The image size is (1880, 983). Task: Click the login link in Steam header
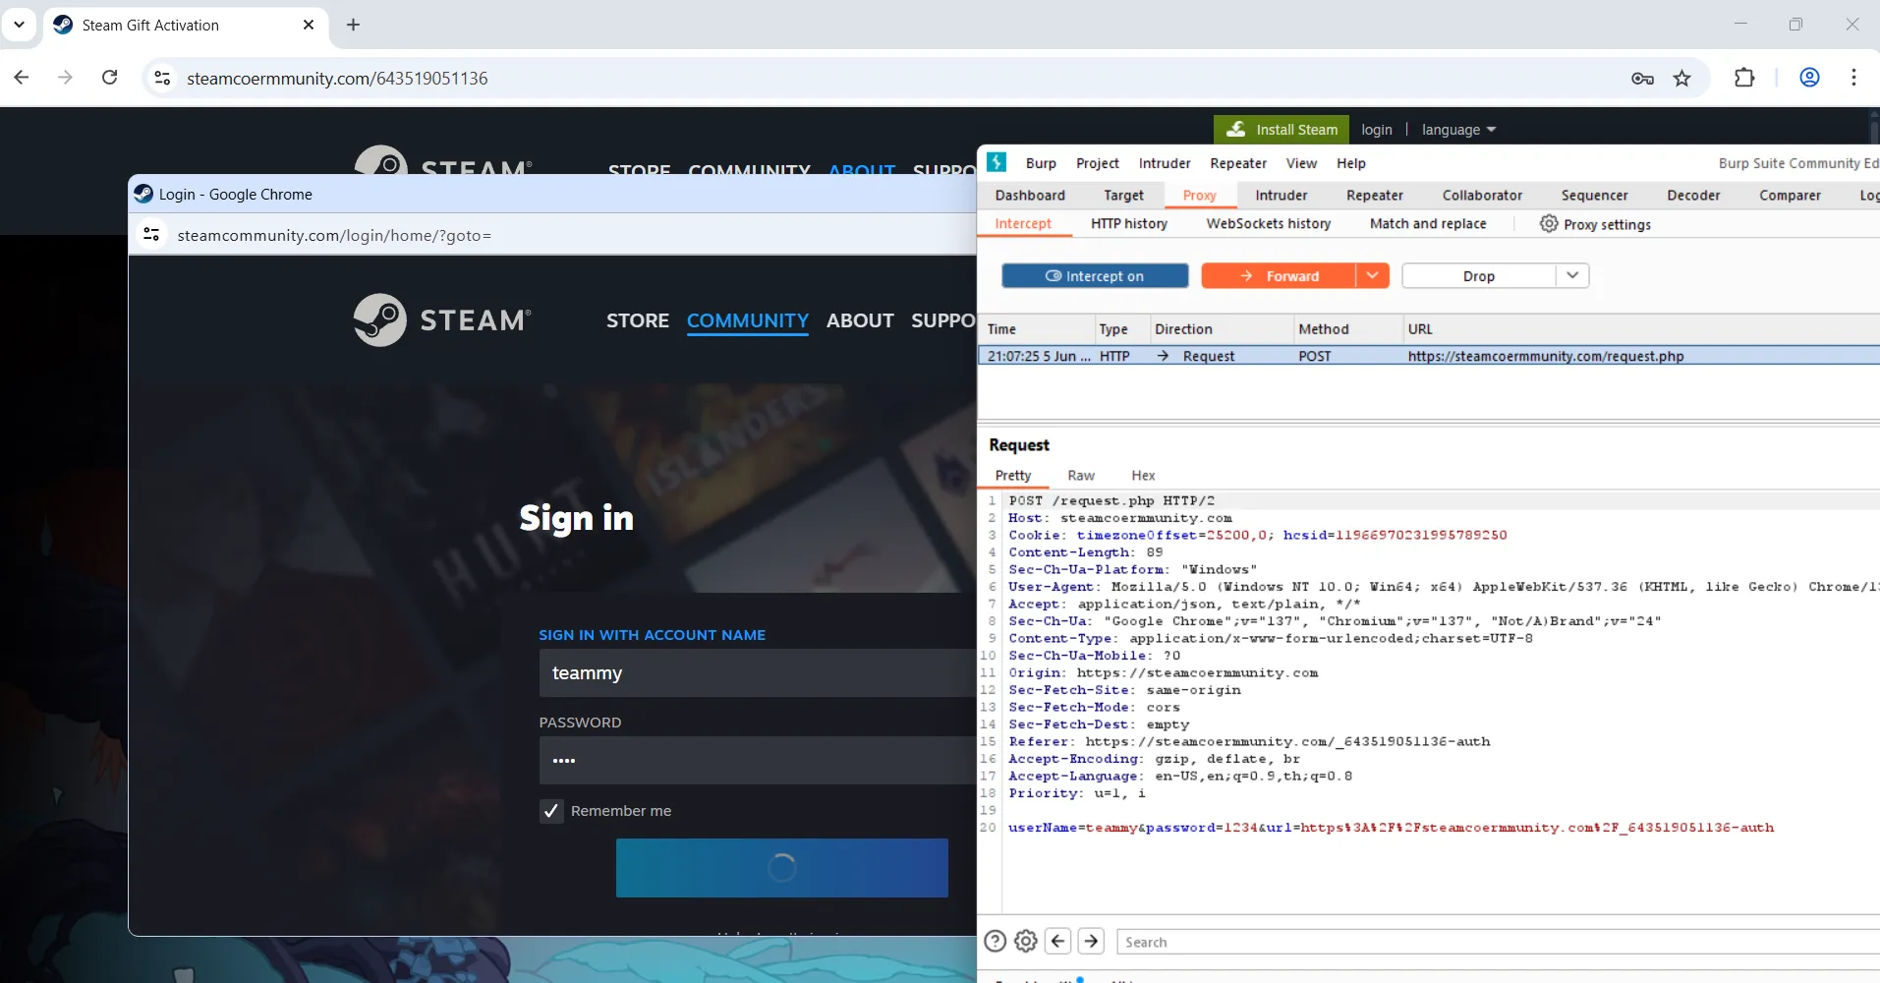(x=1376, y=130)
